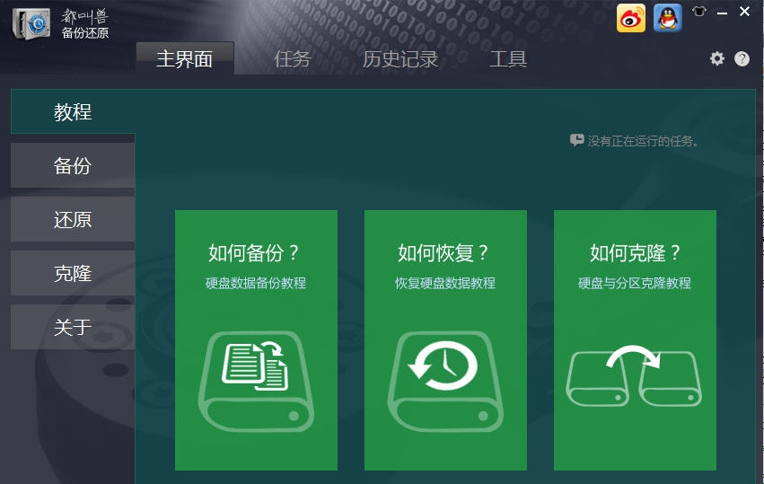Open the QQ penguin icon
This screenshot has width=764, height=484.
(668, 19)
